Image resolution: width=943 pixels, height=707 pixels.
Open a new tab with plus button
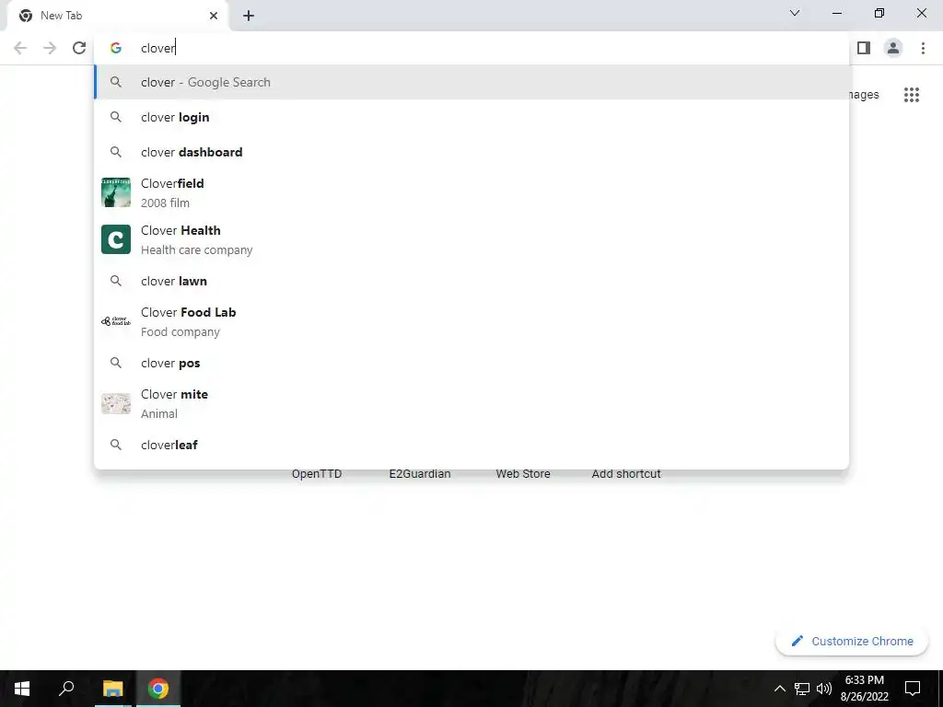pos(249,16)
